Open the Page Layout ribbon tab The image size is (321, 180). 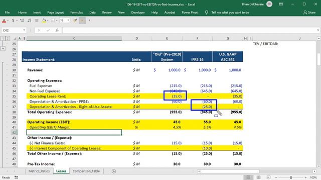(55, 12)
